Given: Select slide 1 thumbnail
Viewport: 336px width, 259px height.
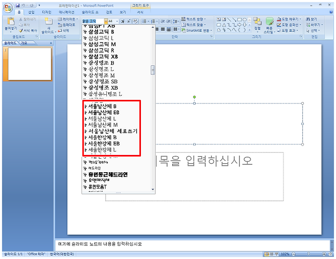Looking at the screenshot, I should coord(30,64).
